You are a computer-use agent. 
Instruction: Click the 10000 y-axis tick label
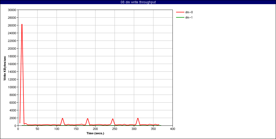[x=12, y=87]
